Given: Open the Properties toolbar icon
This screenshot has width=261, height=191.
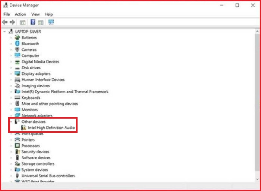Looking at the screenshot, I should click(22, 22).
